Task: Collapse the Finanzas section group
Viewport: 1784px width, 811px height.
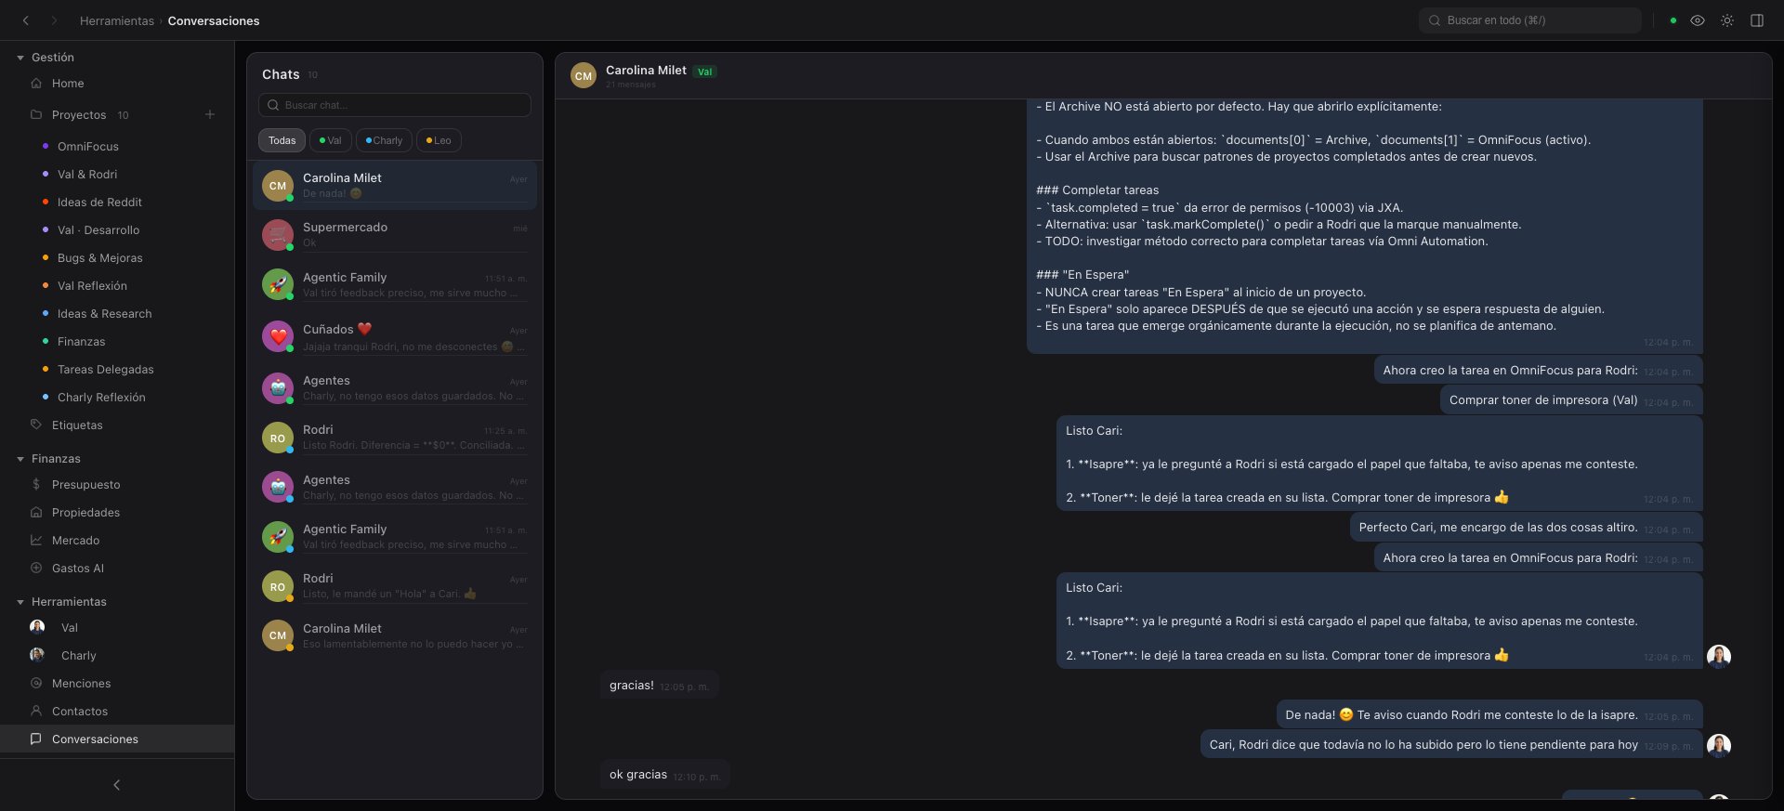Action: click(x=20, y=459)
